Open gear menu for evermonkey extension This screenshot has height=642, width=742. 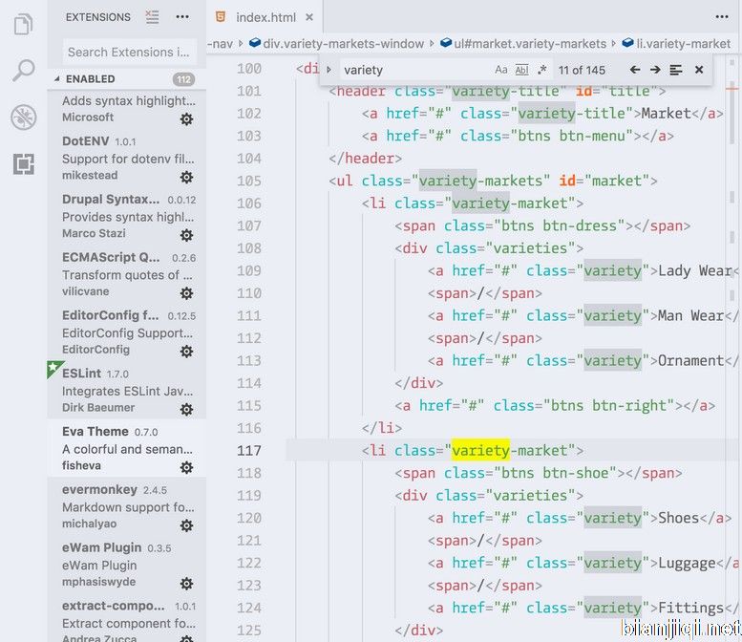point(186,525)
